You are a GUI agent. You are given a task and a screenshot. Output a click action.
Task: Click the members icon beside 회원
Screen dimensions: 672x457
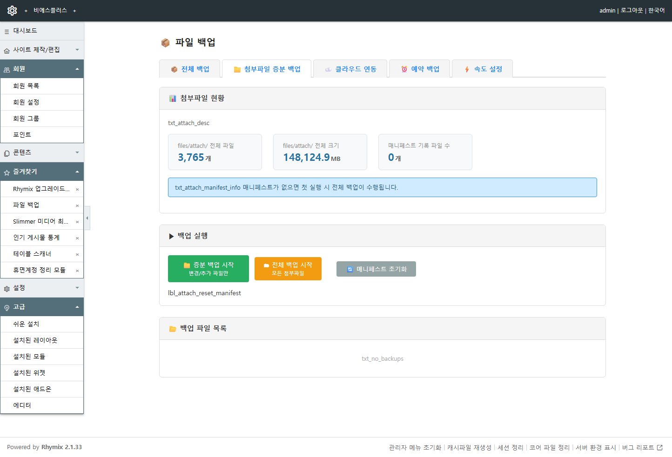click(x=7, y=70)
